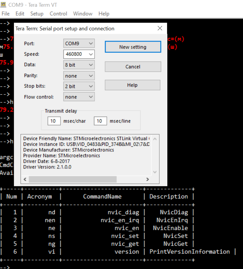
Task: Click nvic_get in the terminal table
Action: click(125, 244)
